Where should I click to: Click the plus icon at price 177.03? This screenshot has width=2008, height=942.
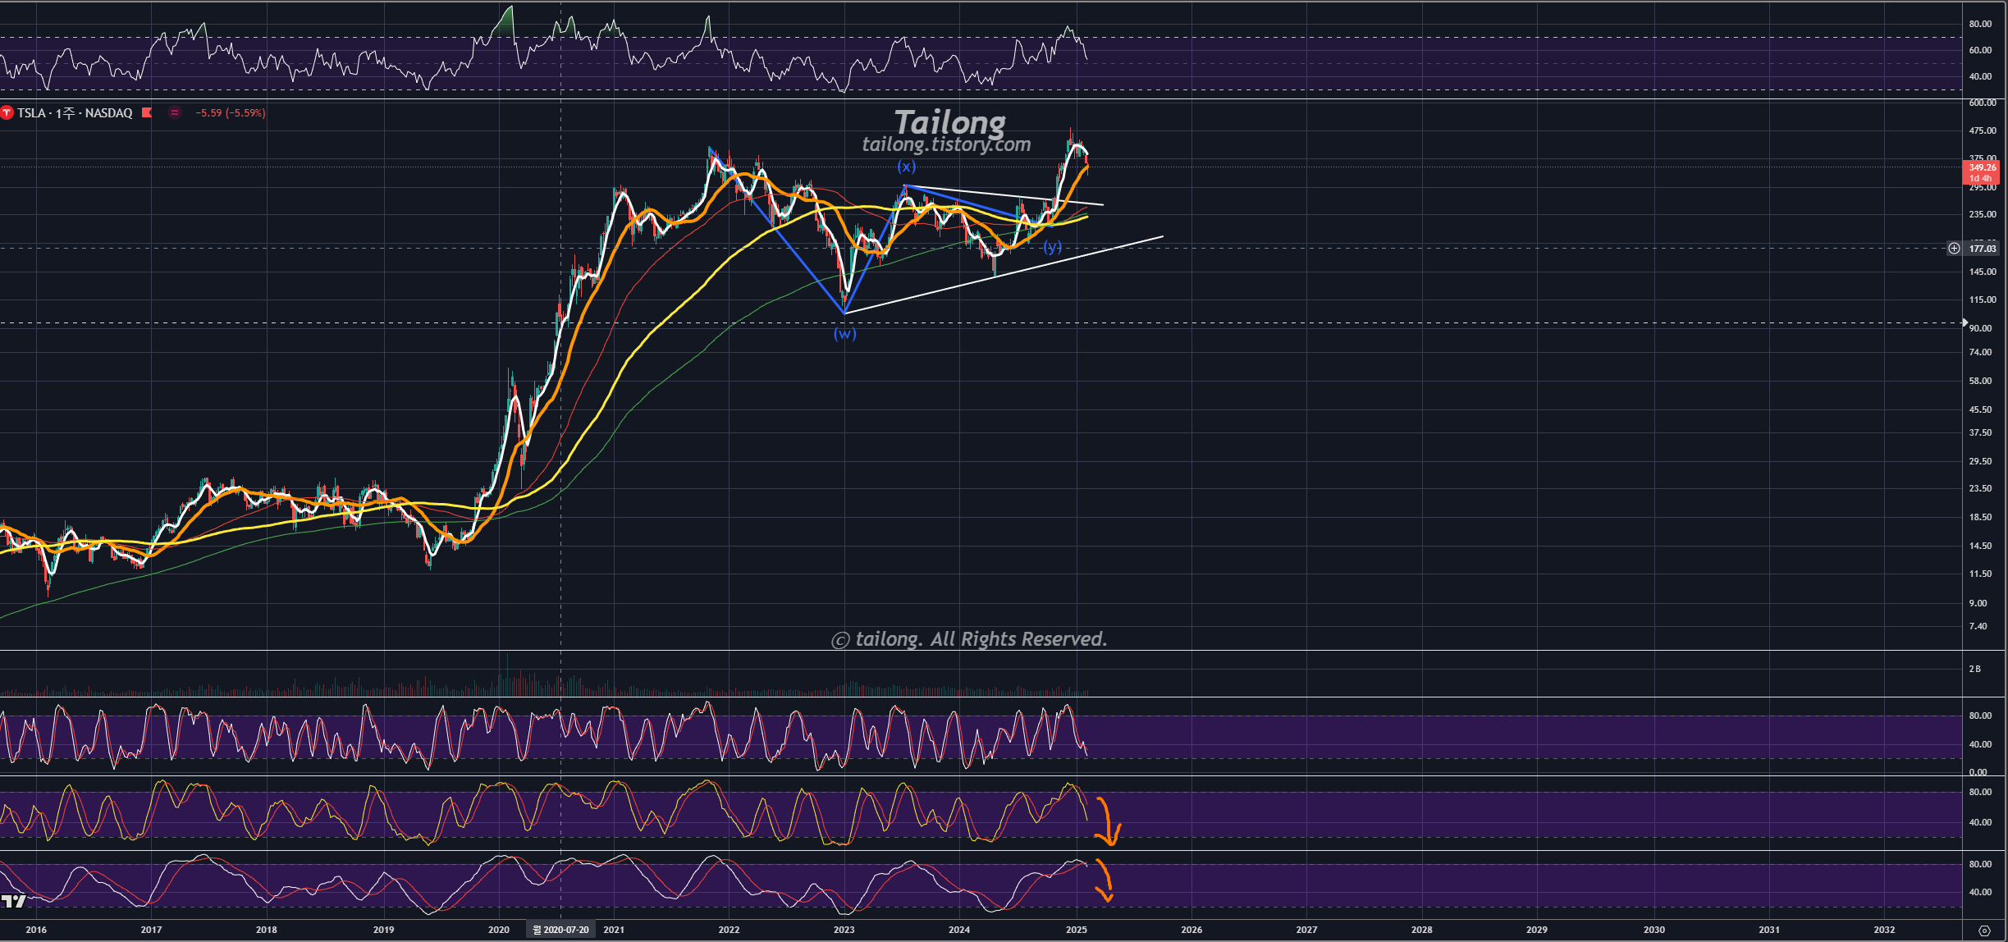(x=1954, y=248)
